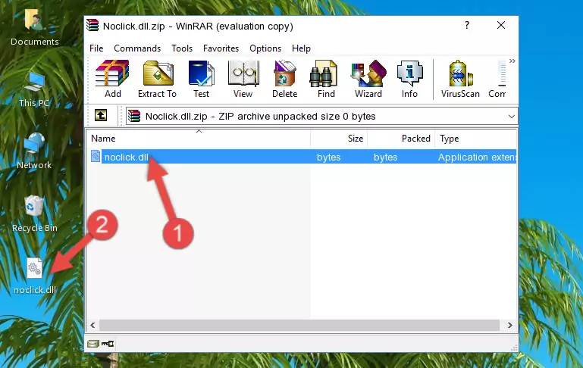The image size is (583, 368).
Task: Click the horizontal scrollbar left arrow
Action: click(92, 326)
